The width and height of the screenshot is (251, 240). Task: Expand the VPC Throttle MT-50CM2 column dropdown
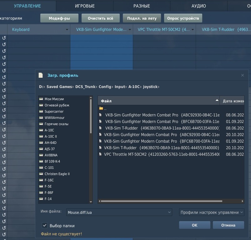193,30
